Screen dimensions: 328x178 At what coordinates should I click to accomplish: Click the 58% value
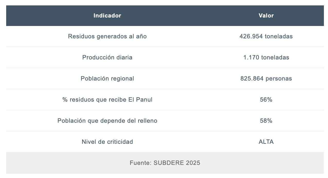point(266,121)
